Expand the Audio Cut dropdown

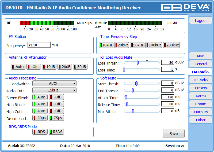point(54,90)
